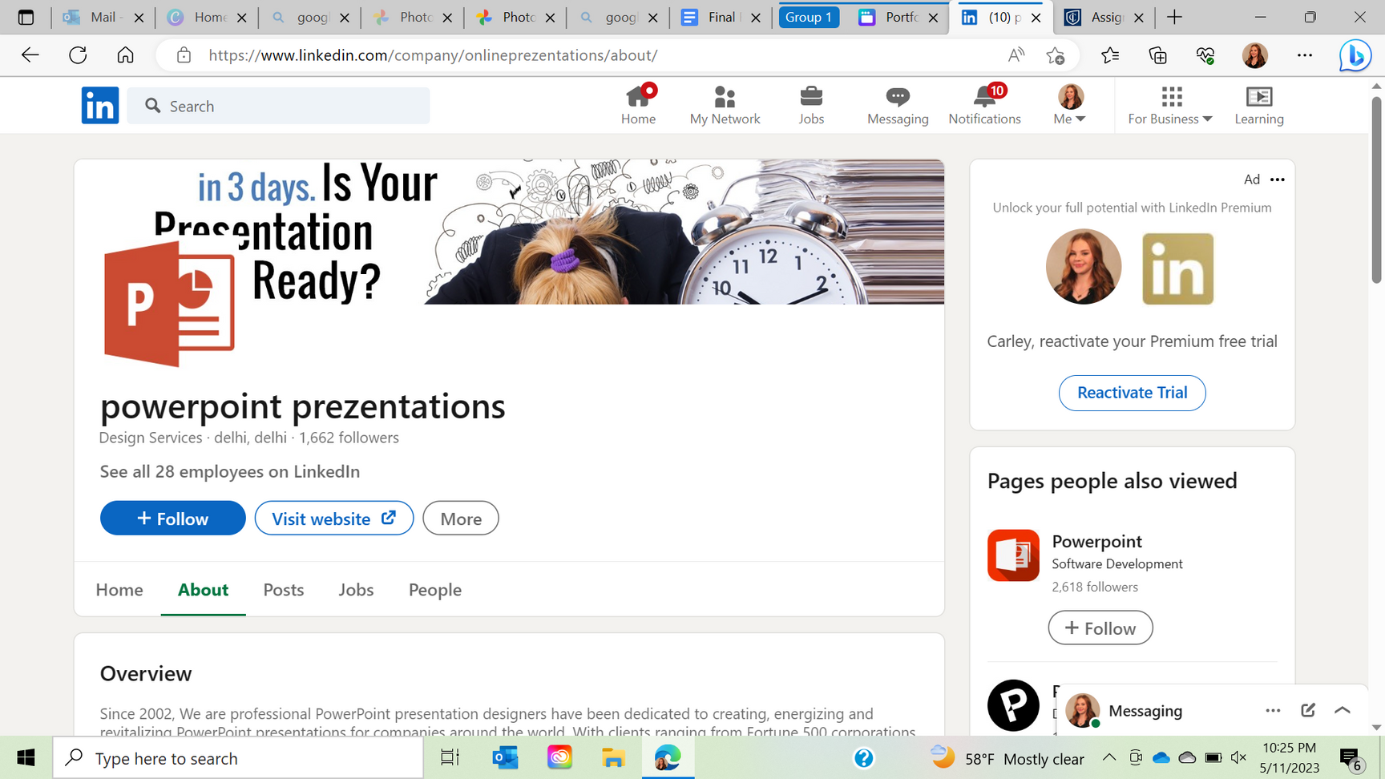Open the Windows notification center

1351,758
